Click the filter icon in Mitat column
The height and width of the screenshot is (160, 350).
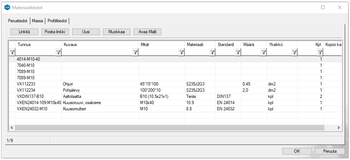pyautogui.click(x=135, y=53)
